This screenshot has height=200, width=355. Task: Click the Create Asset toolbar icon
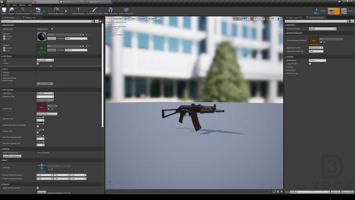[x=38, y=10]
